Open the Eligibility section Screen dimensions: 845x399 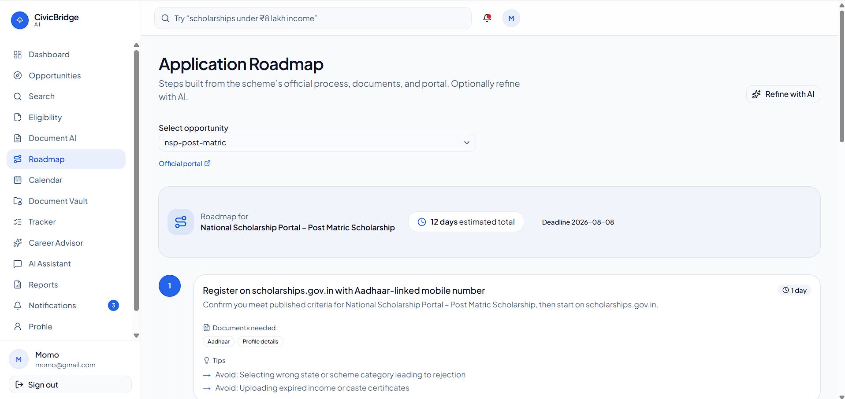[66, 117]
